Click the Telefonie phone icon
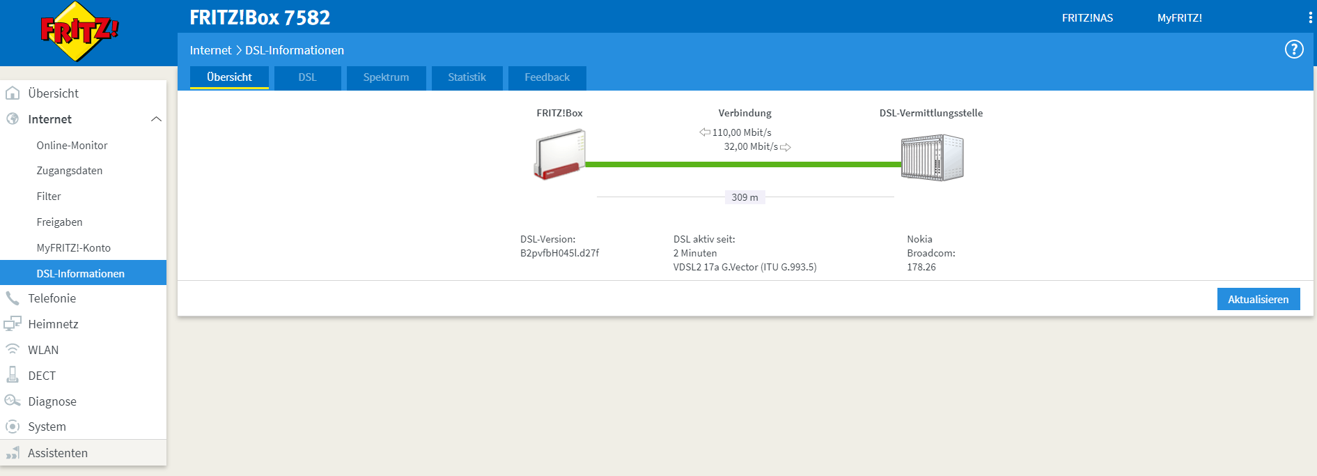Screen dimensions: 1317x476 pos(13,298)
